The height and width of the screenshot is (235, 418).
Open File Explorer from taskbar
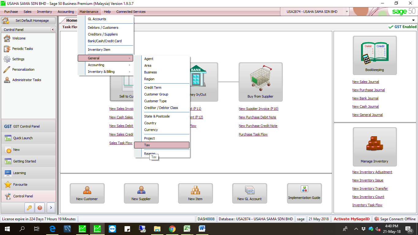coord(157,229)
